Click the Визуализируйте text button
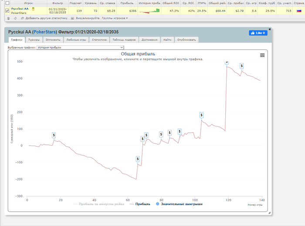Image resolution: width=305 pixels, height=226 pixels. click(88, 18)
